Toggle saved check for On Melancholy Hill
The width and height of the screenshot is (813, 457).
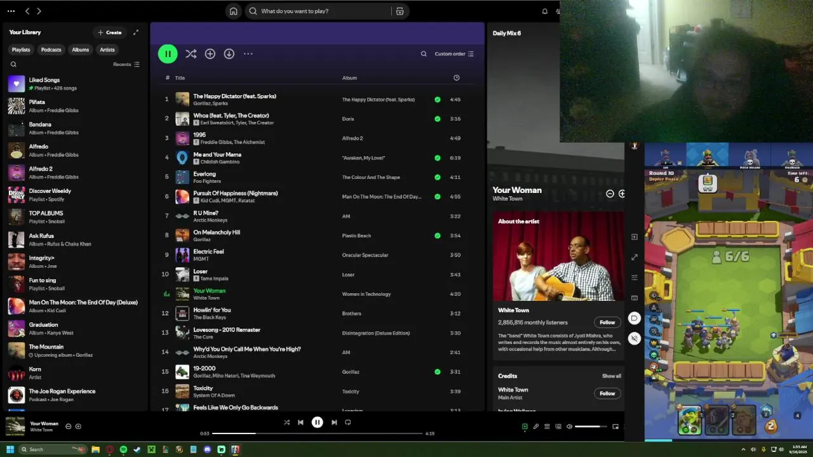[437, 235]
